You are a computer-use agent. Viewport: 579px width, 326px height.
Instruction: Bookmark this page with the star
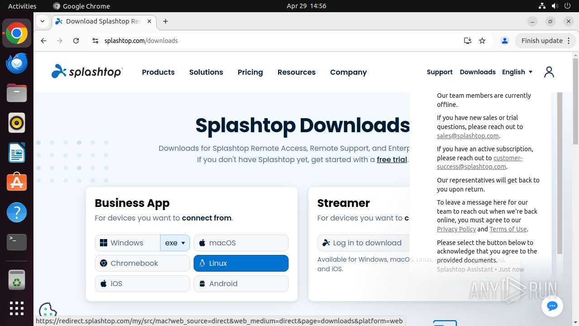click(482, 41)
